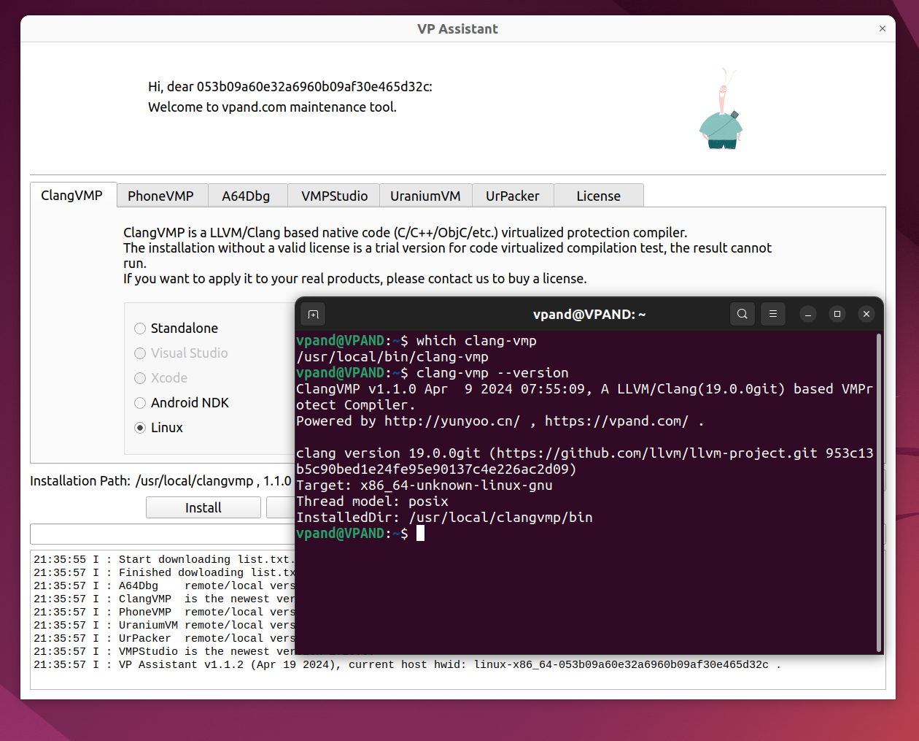Click the terminal command prompt cursor

pos(420,534)
